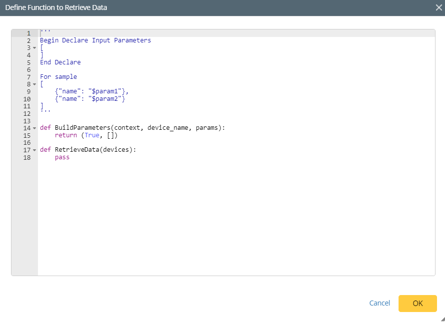Click the For sample comment line
The height and width of the screenshot is (323, 445).
58,77
